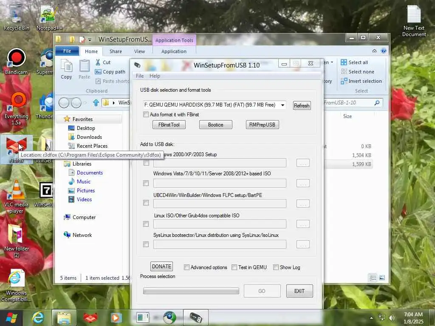Click the Explorer Up arrow button
This screenshot has width=435, height=326.
96,103
